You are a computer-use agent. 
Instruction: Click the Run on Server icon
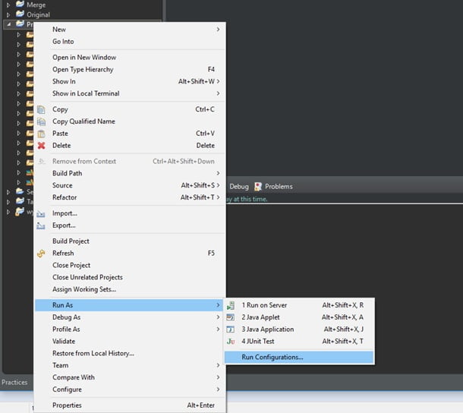[231, 305]
